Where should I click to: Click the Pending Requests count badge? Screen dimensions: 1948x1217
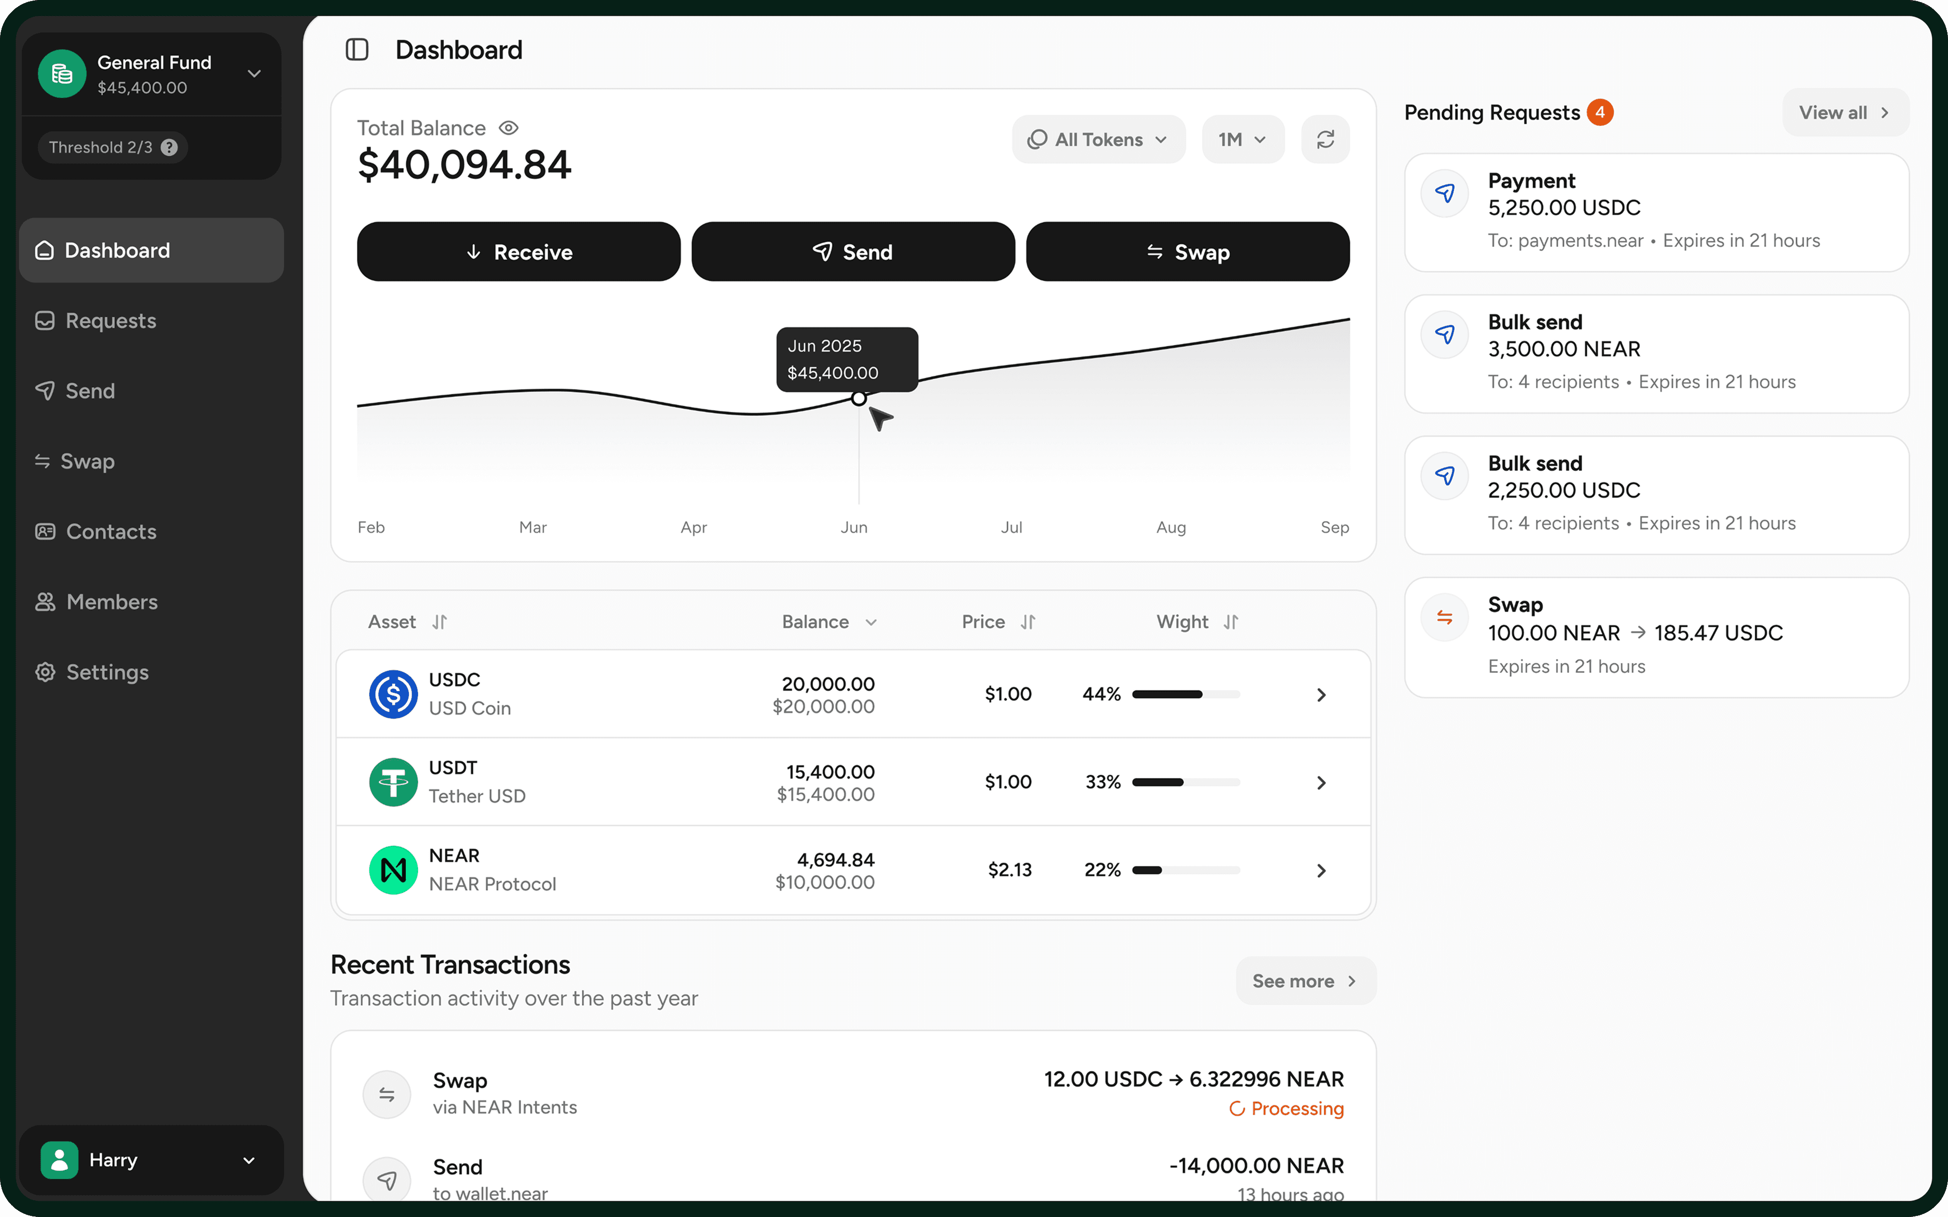(1601, 113)
